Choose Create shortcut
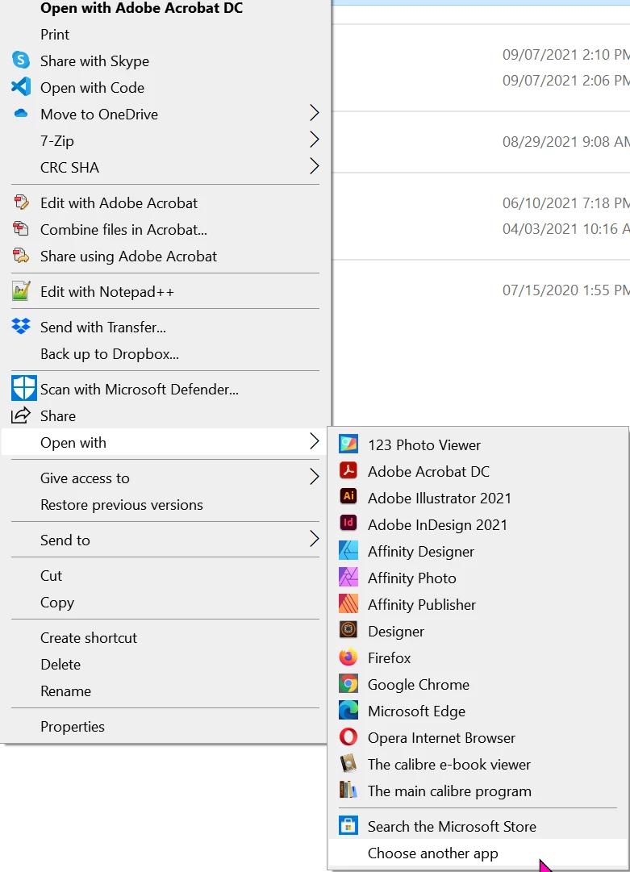Image resolution: width=630 pixels, height=872 pixels. point(89,638)
